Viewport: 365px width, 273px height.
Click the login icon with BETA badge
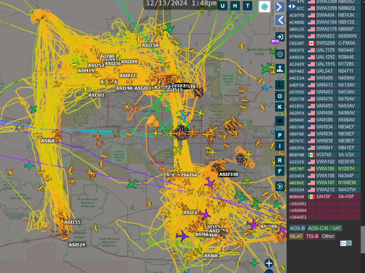[x=280, y=37]
